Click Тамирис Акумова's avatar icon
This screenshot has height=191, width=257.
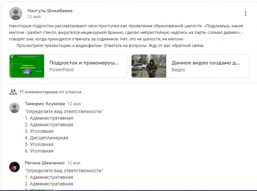15,108
